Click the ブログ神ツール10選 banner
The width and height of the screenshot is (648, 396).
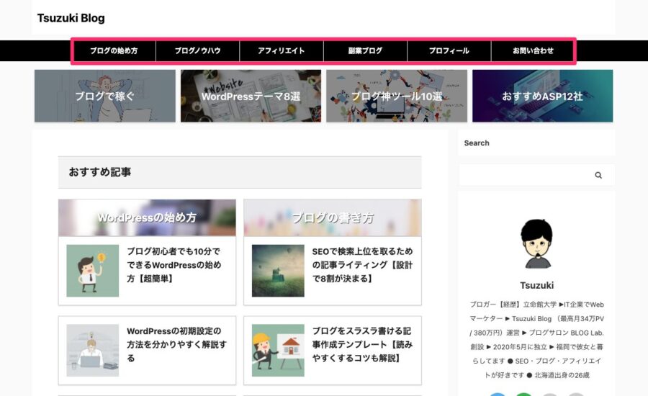(x=397, y=96)
